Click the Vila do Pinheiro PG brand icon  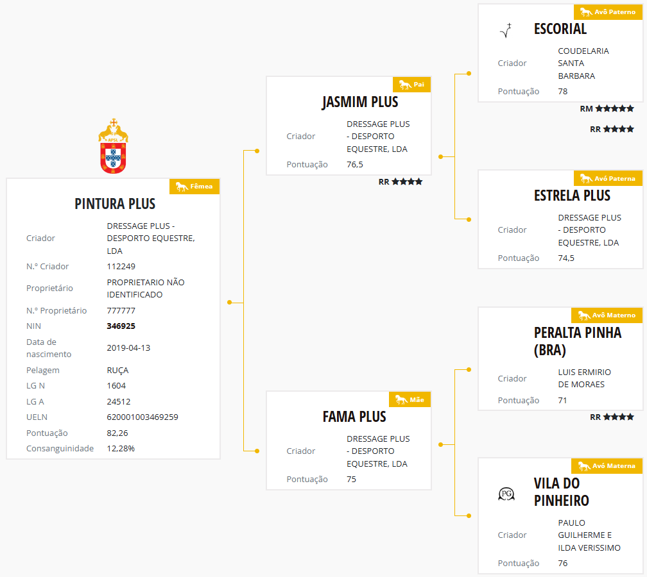(506, 494)
